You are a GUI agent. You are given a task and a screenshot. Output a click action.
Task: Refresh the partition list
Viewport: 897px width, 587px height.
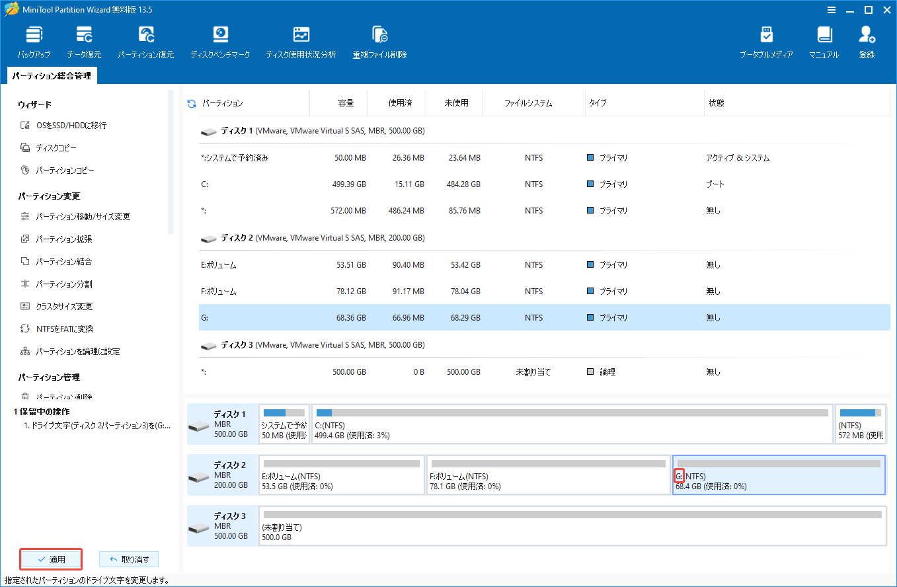pos(191,102)
